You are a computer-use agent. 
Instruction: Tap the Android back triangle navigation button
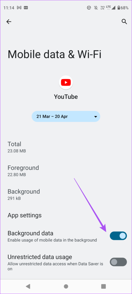(28, 286)
